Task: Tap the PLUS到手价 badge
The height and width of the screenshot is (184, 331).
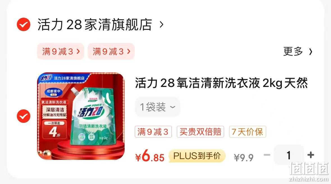Action: pos(197,156)
